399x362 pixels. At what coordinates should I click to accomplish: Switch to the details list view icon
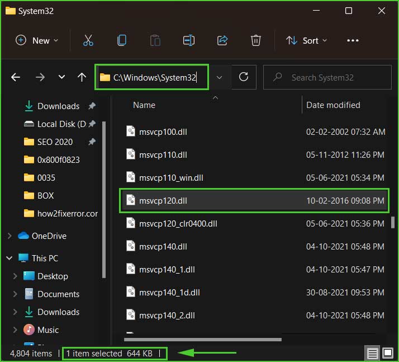(x=372, y=354)
